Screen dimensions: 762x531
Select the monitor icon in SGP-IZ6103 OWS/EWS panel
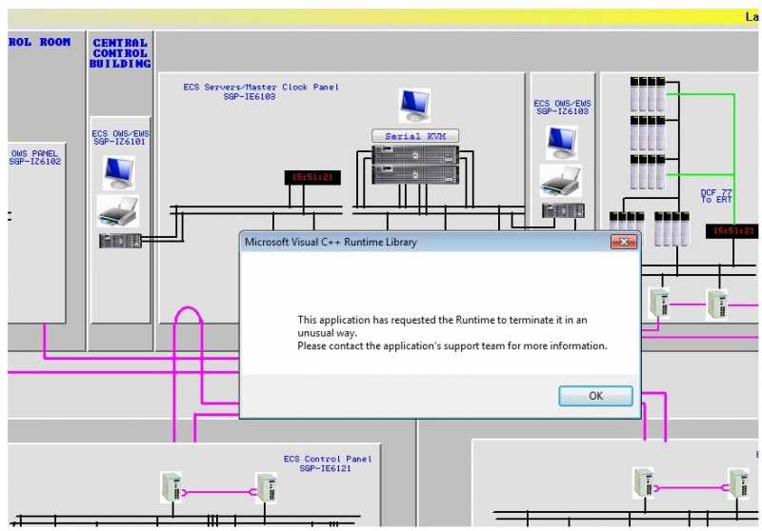562,143
